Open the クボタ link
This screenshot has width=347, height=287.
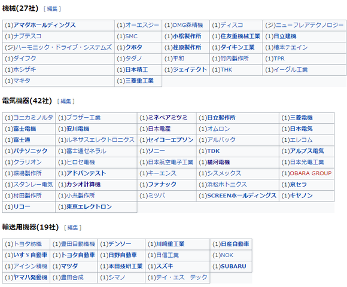pos(133,47)
